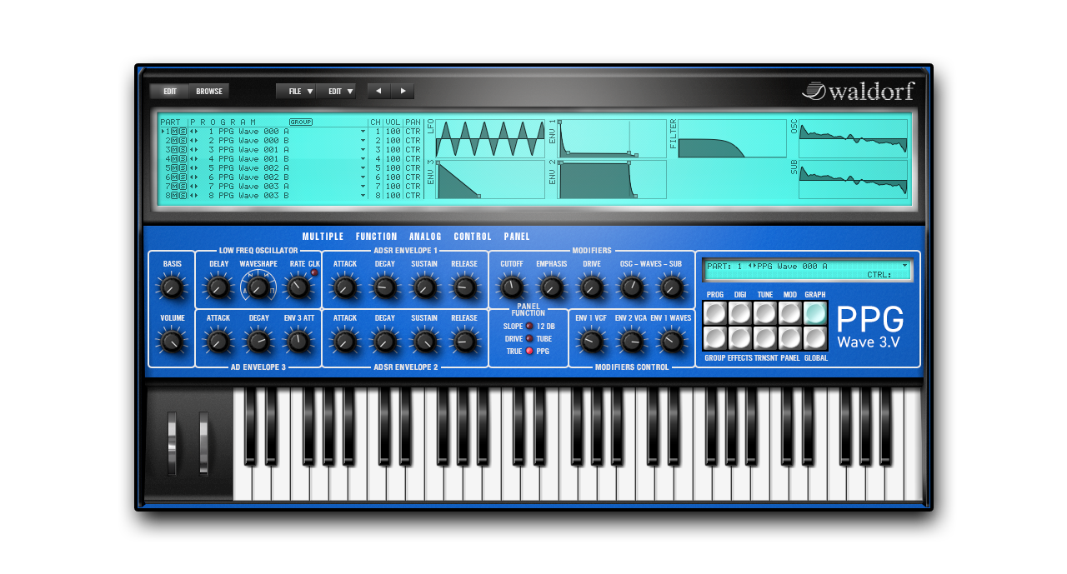The image size is (1067, 574).
Task: Show the EFFECTS panel page
Action: coord(740,338)
